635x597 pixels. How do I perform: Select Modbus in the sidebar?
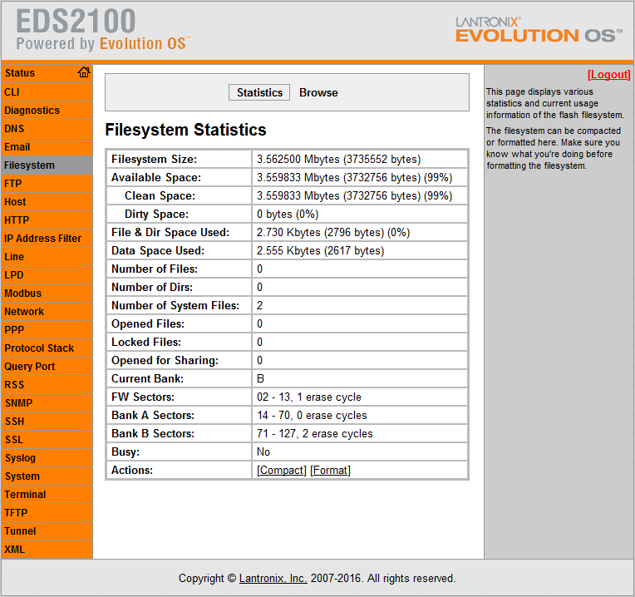click(47, 294)
